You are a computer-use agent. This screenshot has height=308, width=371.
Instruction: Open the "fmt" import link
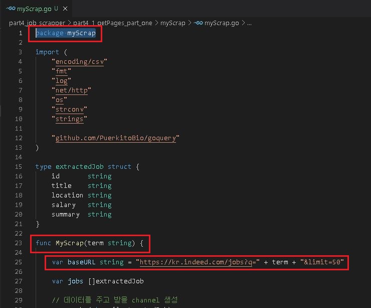tap(62, 71)
